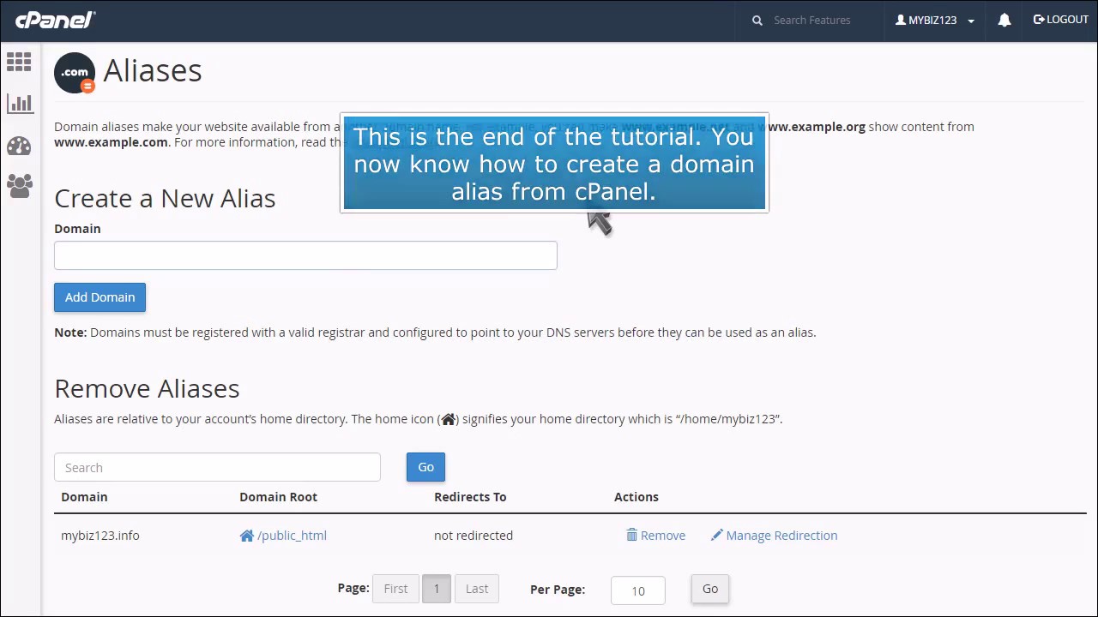Image resolution: width=1098 pixels, height=617 pixels.
Task: Open the Dashboard gauge icon in sidebar
Action: (x=19, y=146)
